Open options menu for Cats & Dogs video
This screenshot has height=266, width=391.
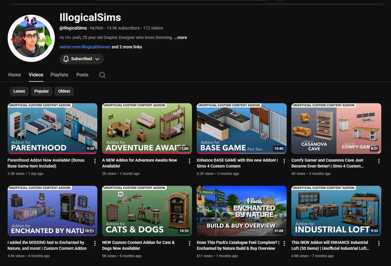tap(189, 243)
